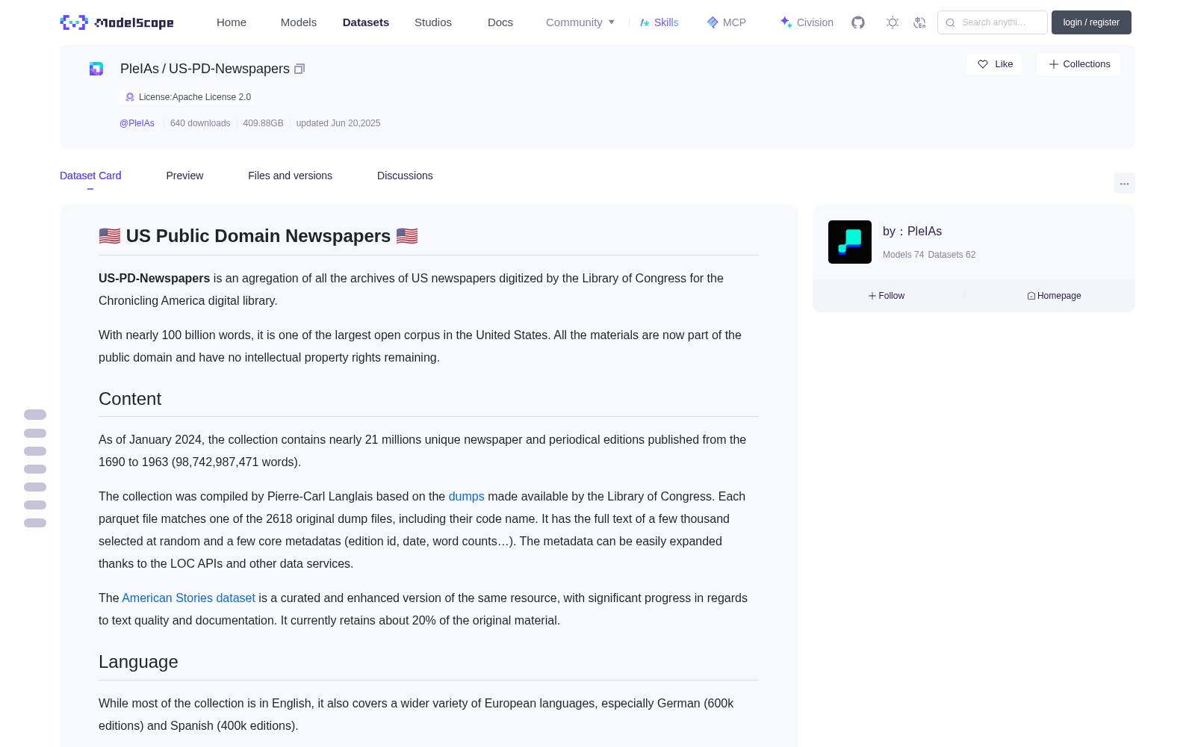Open the Civision page
The height and width of the screenshot is (747, 1195).
pyautogui.click(x=807, y=22)
